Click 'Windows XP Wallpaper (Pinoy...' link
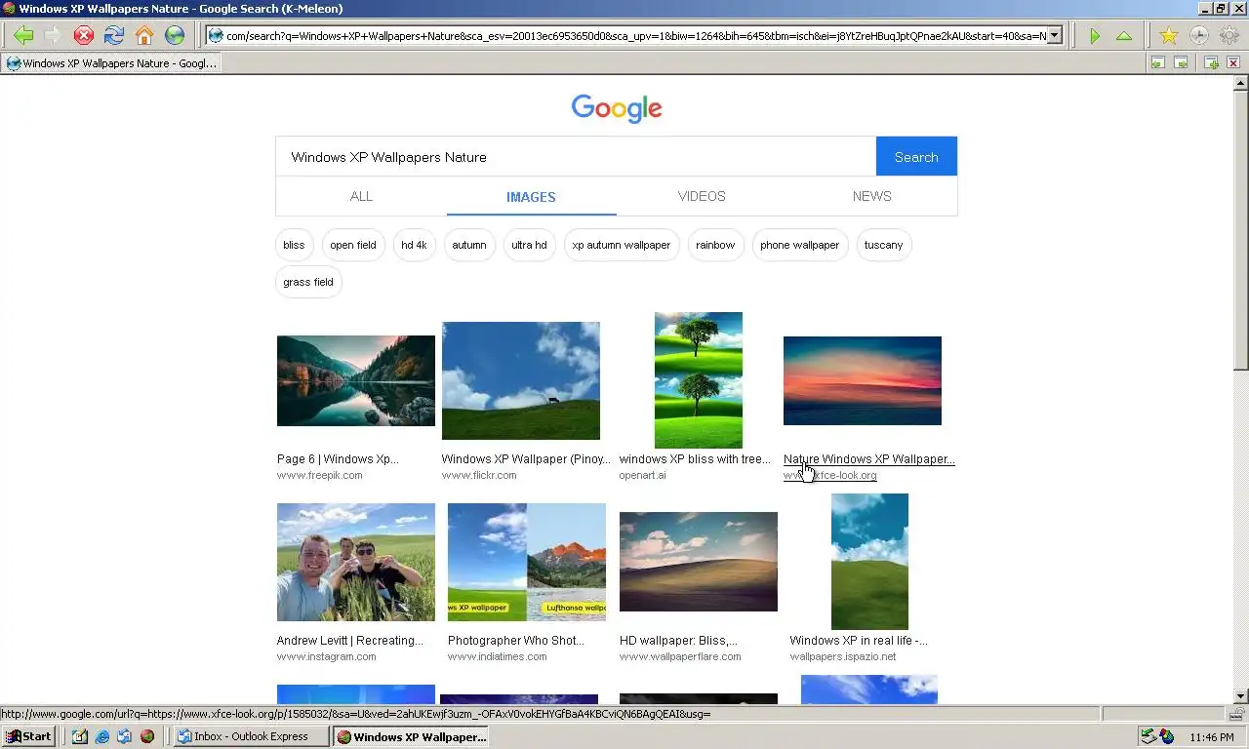 tap(526, 459)
